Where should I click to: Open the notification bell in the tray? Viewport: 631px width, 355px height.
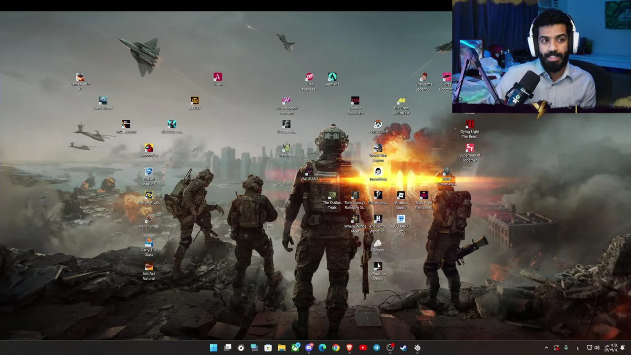tap(624, 348)
